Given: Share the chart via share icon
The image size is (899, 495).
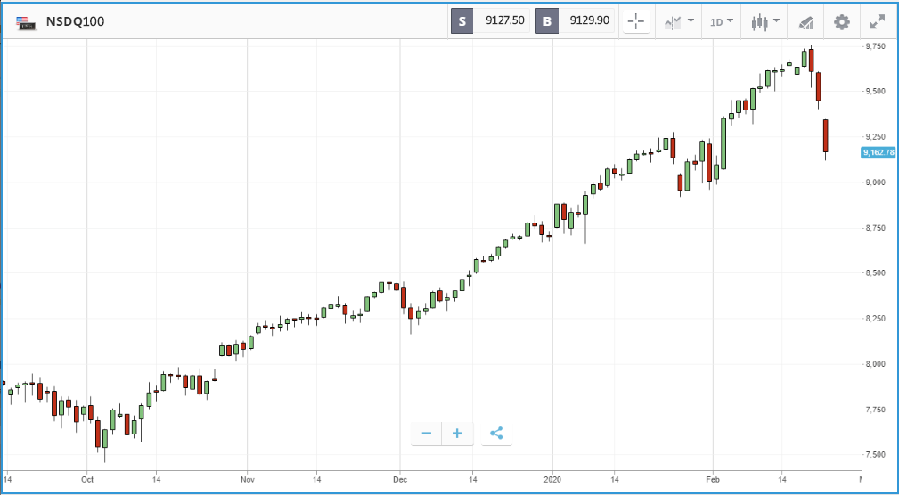Looking at the screenshot, I should click(496, 433).
